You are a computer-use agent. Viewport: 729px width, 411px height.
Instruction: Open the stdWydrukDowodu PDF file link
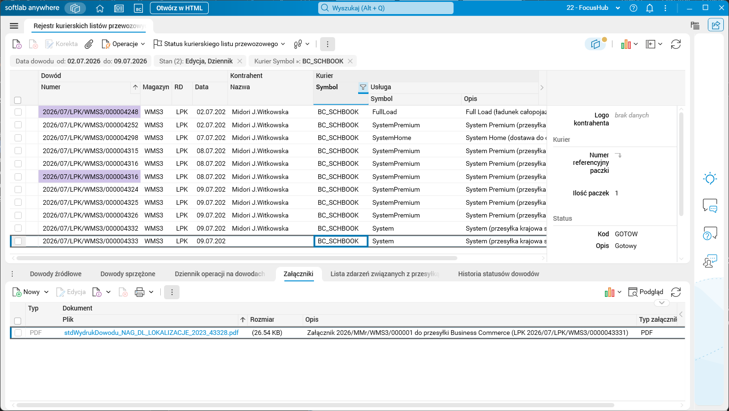151,333
